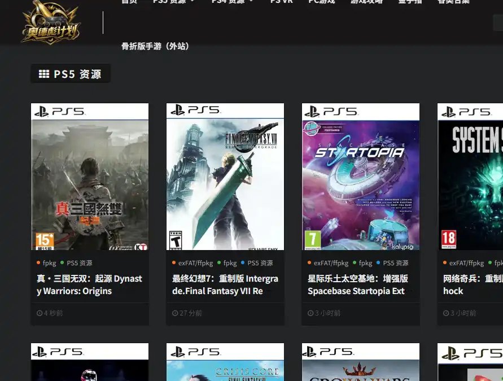The width and height of the screenshot is (503, 381).
Task: Click the blue dot beside PS5 资源 on 最终幻想7 card
Action: [243, 262]
